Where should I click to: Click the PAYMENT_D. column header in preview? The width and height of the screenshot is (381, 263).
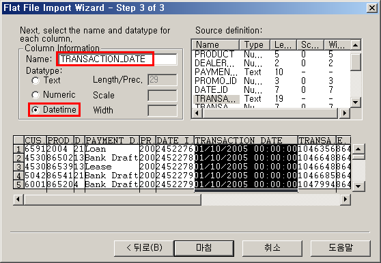(112, 140)
